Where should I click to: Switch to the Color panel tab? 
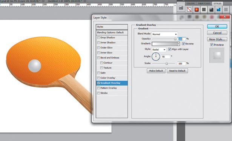coord(191,3)
